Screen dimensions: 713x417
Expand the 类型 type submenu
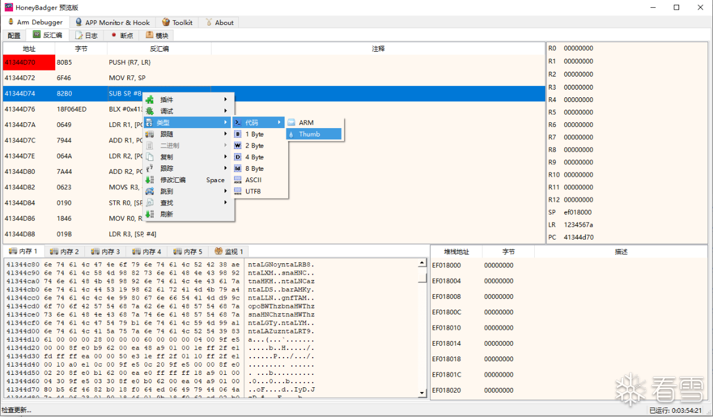188,122
